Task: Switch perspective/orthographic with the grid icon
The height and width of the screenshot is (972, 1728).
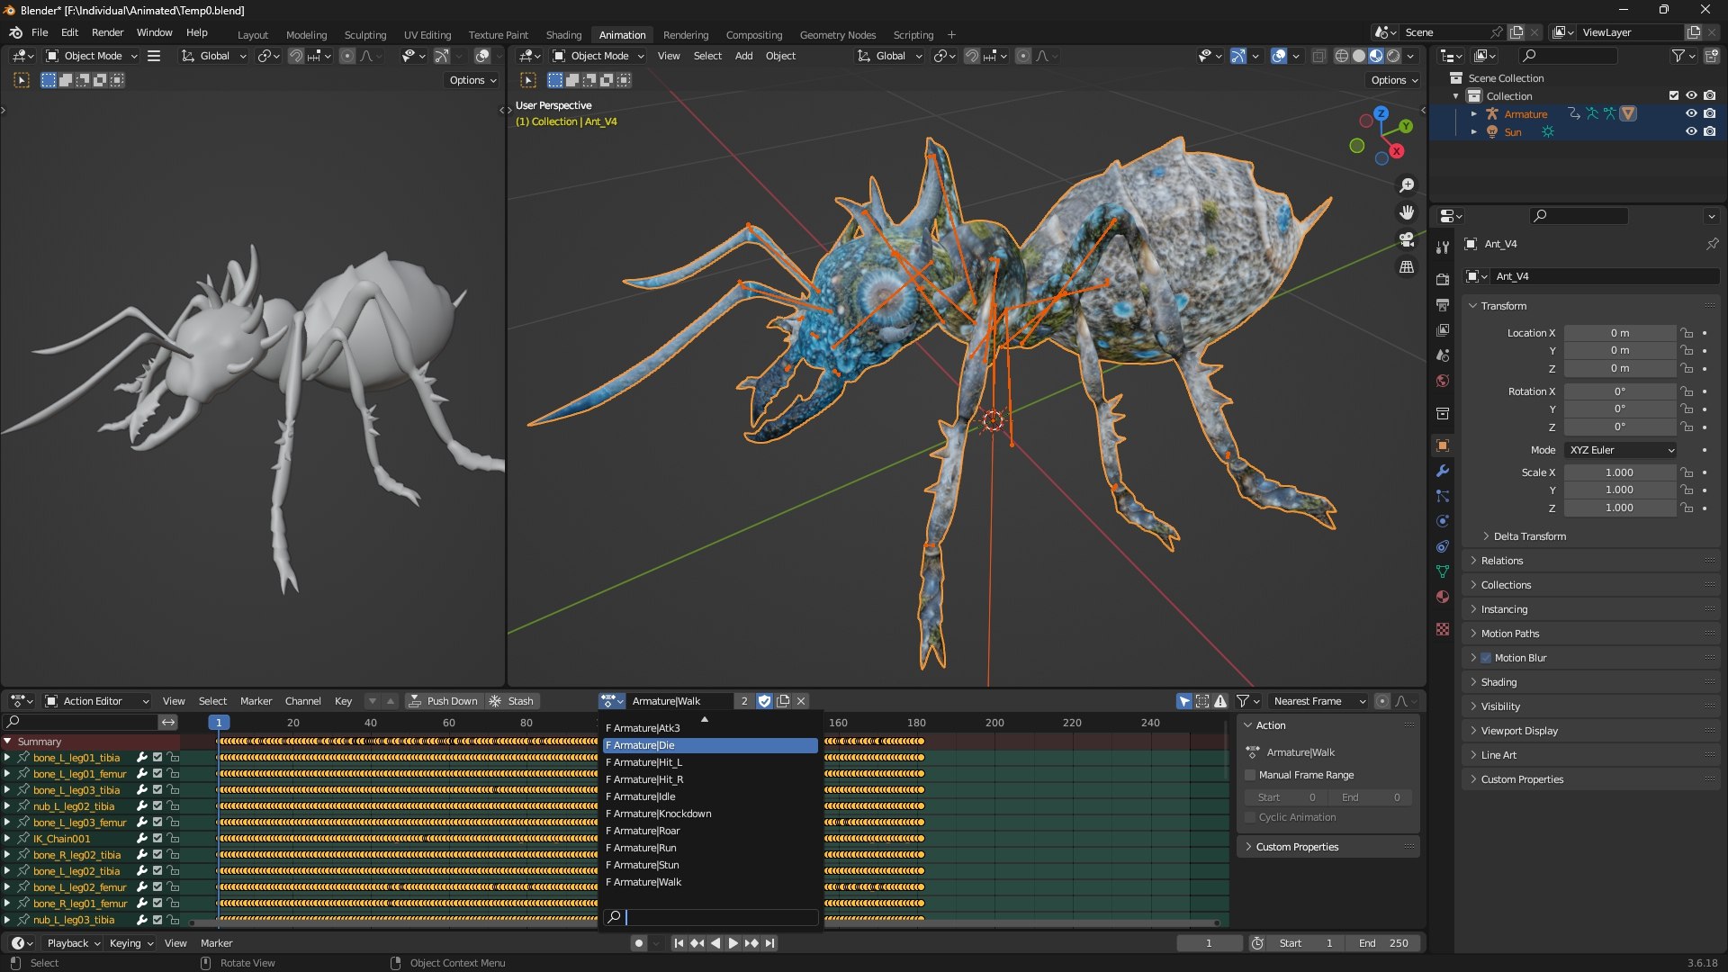Action: [1407, 267]
